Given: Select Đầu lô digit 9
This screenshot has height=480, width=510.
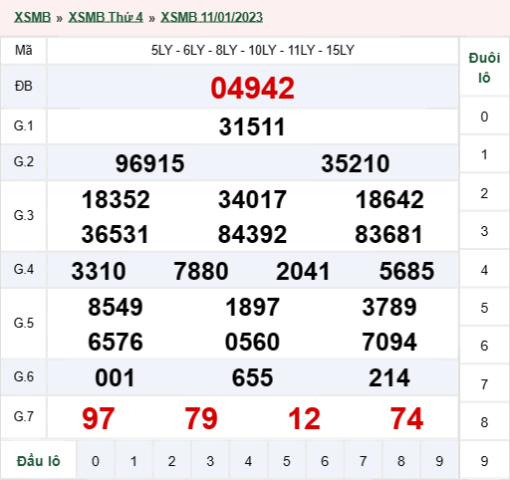Looking at the screenshot, I should (439, 461).
